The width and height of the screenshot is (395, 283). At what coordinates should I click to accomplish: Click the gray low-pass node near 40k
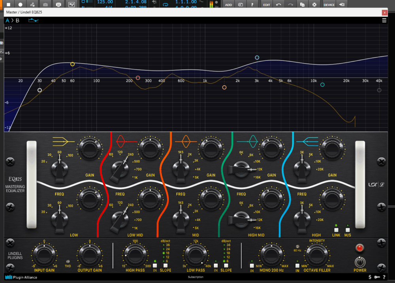(379, 90)
